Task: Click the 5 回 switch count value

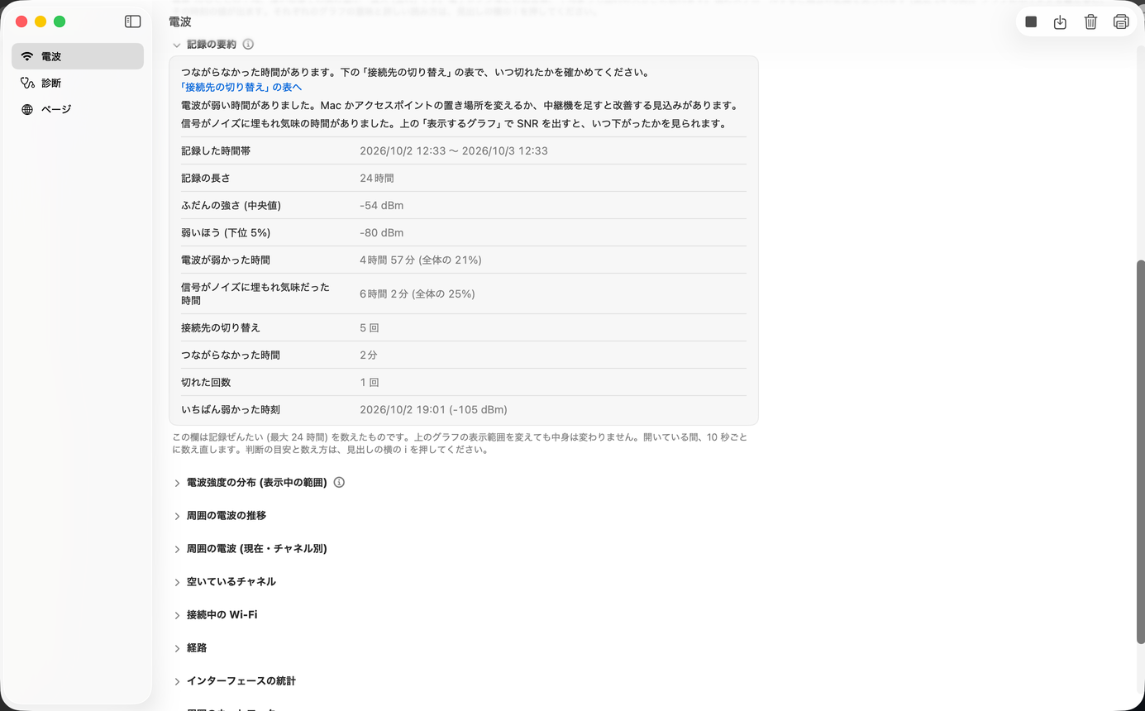Action: [370, 328]
